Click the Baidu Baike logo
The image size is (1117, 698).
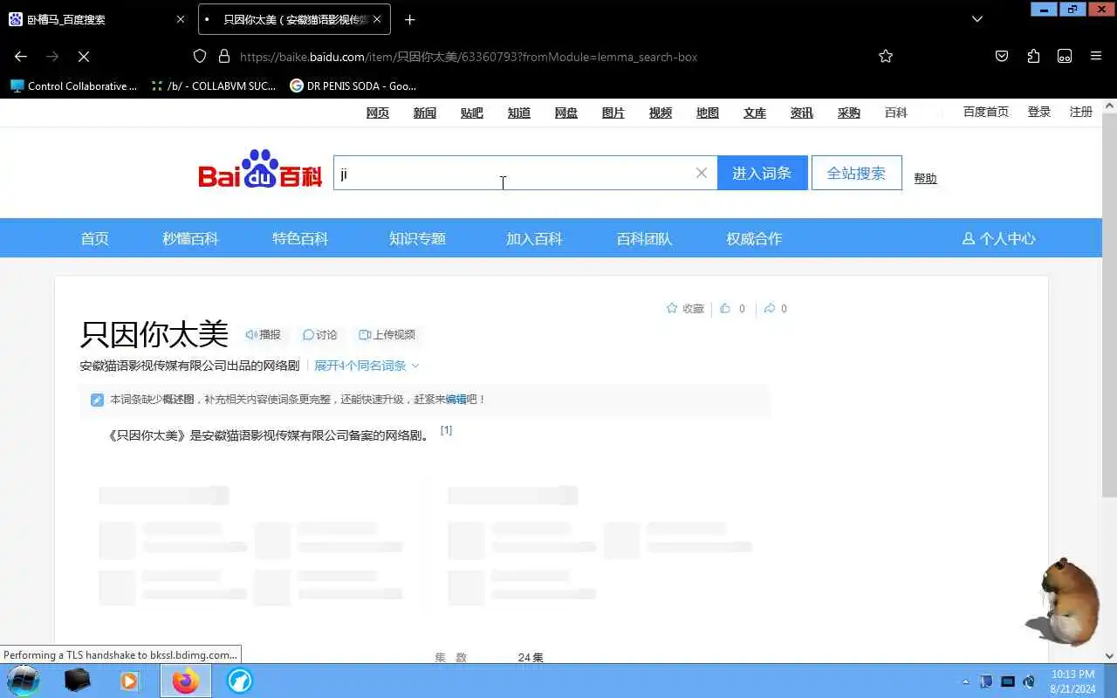click(260, 169)
